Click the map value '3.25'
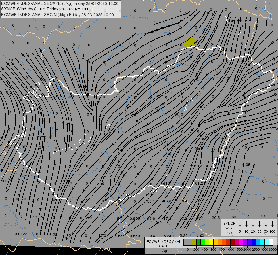This screenshot has width=278, height=255. (200, 235)
